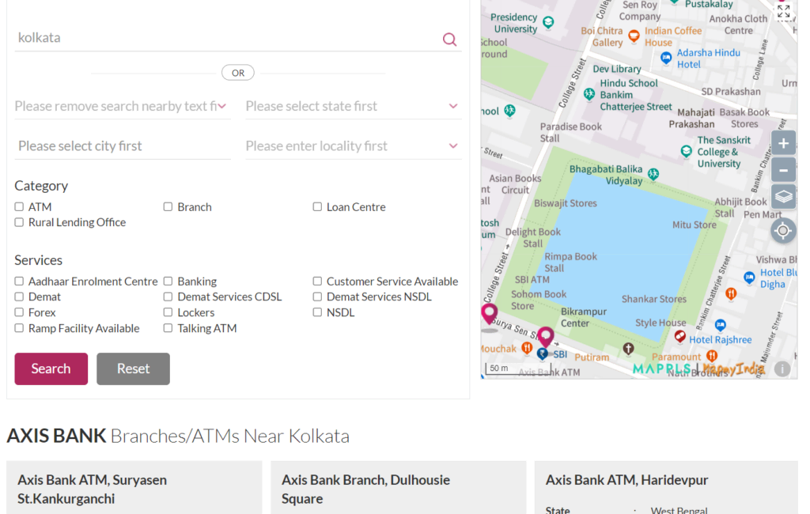The height and width of the screenshot is (514, 810).
Task: Click the Hindu School map pin
Action: 589,94
